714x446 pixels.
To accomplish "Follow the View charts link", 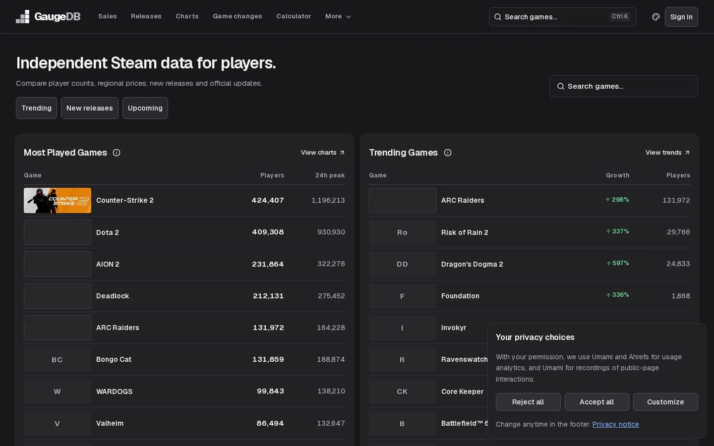I will pos(323,153).
